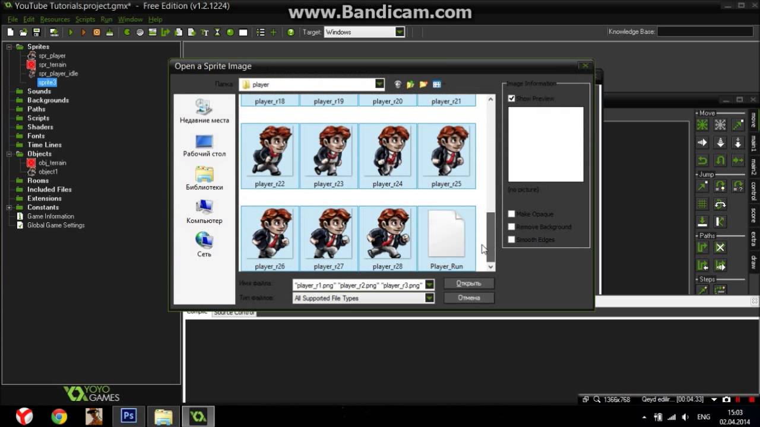760x427 pixels.
Task: Click the Open project toolbar icon
Action: 23,33
